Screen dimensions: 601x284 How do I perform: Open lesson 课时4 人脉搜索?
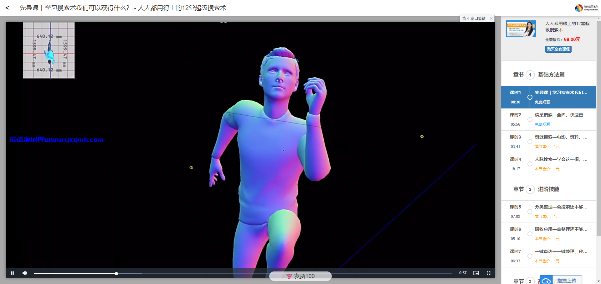(548, 164)
